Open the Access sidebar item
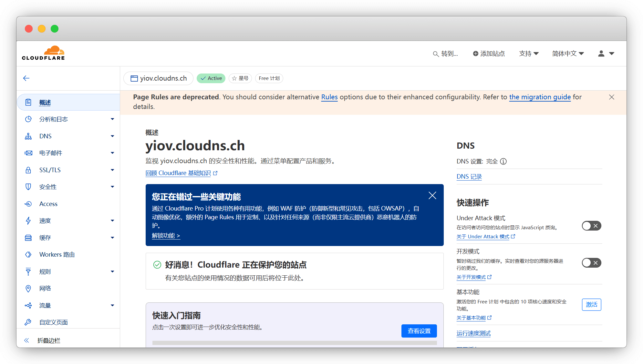Viewport: 643px width, 364px height. 48,204
